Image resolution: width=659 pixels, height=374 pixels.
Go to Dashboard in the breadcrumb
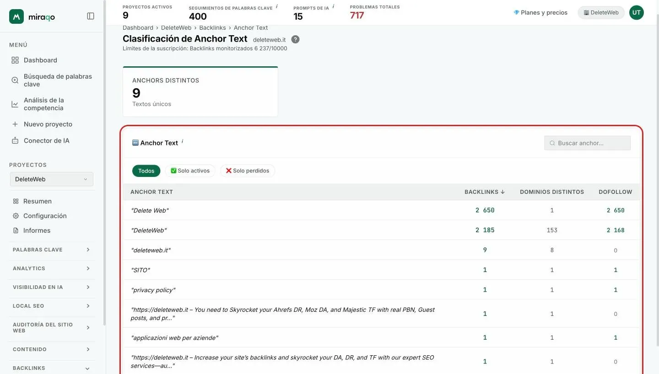pyautogui.click(x=138, y=28)
